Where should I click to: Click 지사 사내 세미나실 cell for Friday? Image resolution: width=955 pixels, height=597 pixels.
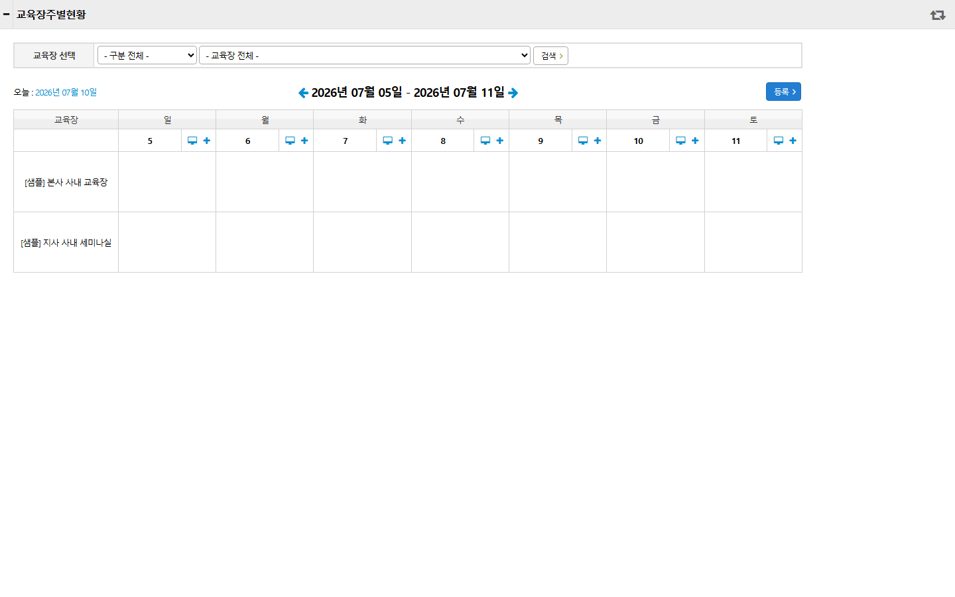655,242
